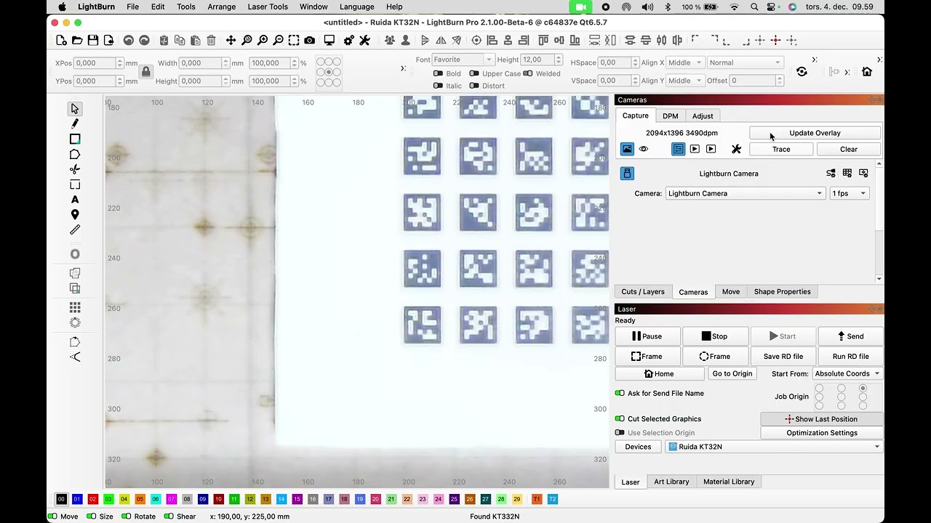
Task: Select the red 02 layer color swatch
Action: click(92, 499)
